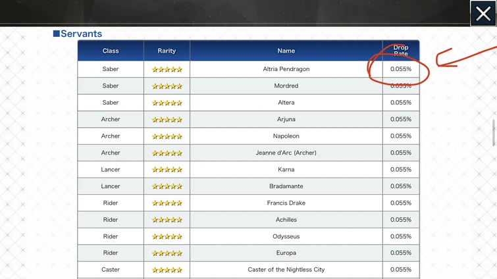Click the five-star rarity in Altria Pendragon's row
Viewport: 497px width, 279px height.
(x=167, y=69)
